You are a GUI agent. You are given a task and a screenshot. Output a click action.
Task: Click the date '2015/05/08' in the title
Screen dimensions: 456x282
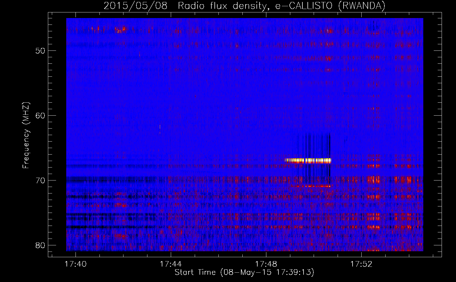coord(136,6)
